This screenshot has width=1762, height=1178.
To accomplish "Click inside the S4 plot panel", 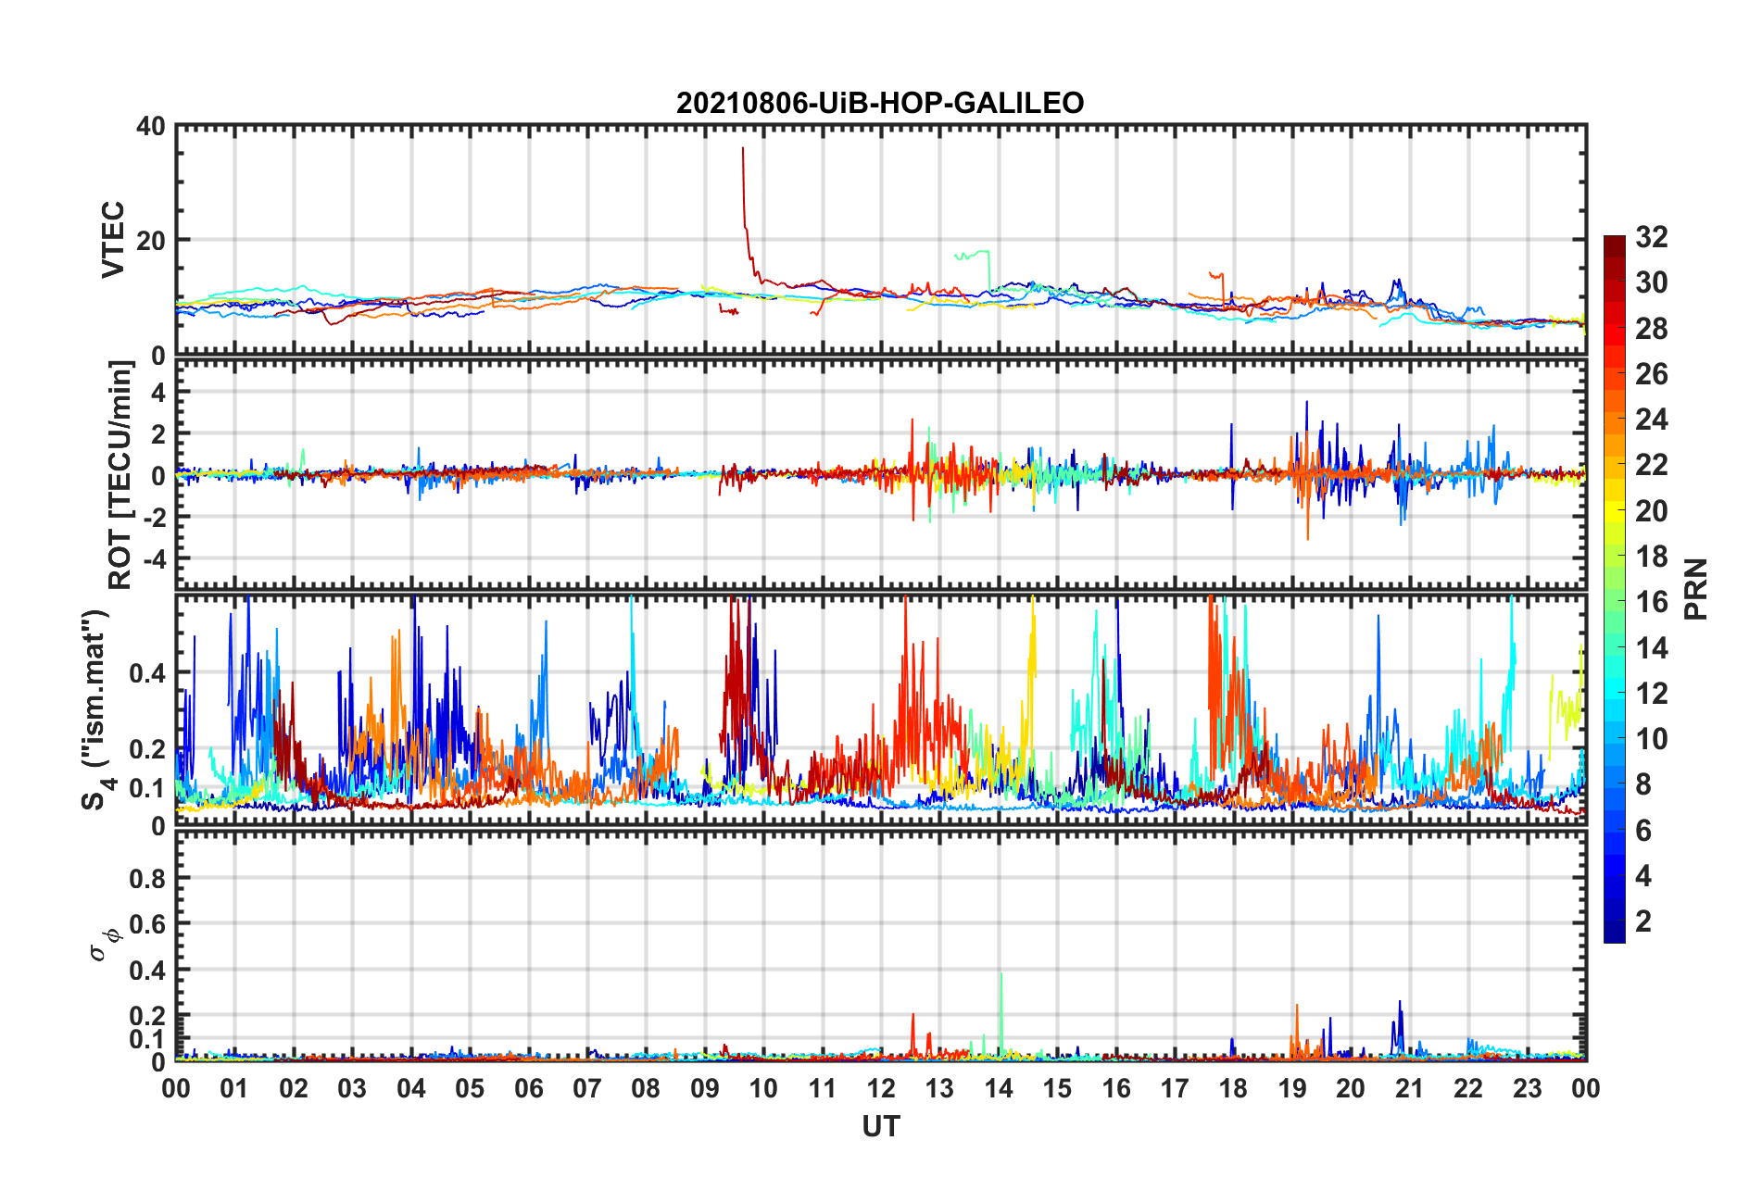I will 881,709.
